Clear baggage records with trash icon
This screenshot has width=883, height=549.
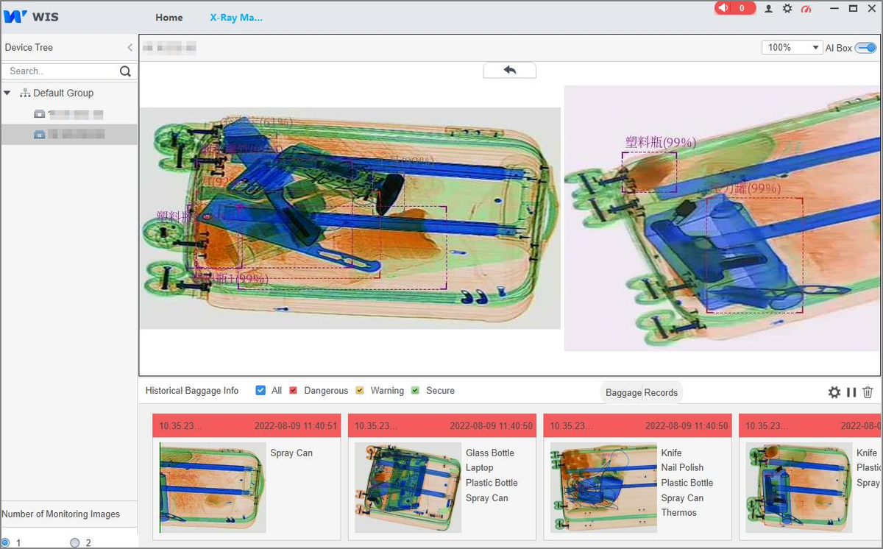868,392
